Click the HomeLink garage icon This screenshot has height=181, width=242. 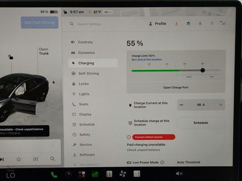tap(188, 23)
